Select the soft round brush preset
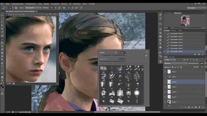This screenshot has width=207, height=116. (136, 93)
